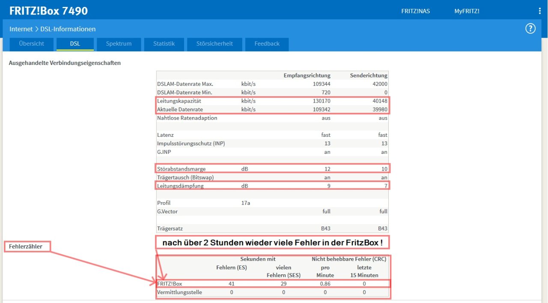This screenshot has height=303, width=548.
Task: Click the Empfangsrichtung column header
Action: (x=307, y=75)
